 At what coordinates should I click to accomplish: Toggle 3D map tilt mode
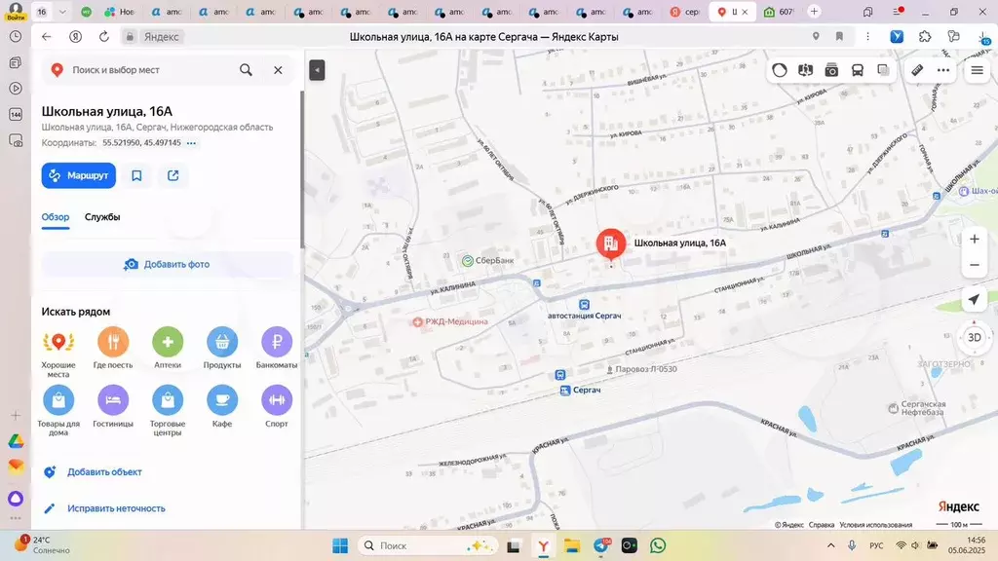(975, 338)
